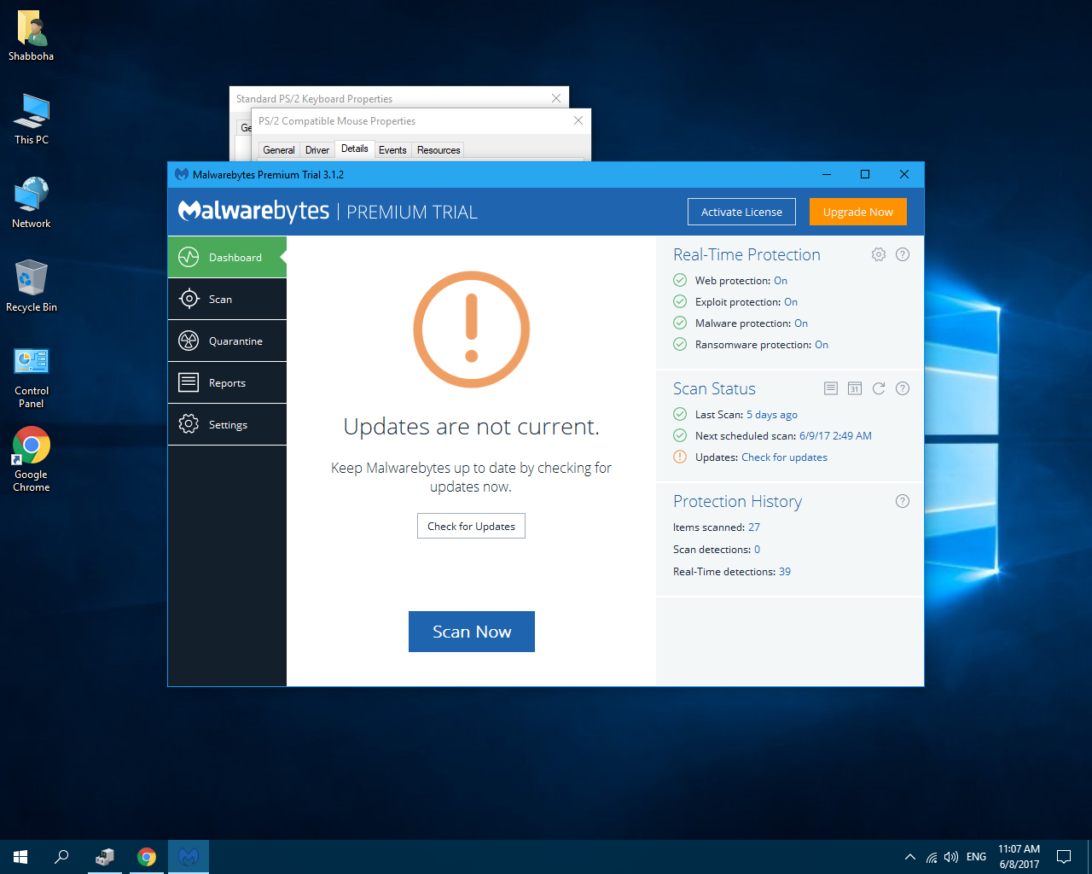The width and height of the screenshot is (1092, 874).
Task: Switch to General tab in Mouse Properties
Action: tap(279, 150)
